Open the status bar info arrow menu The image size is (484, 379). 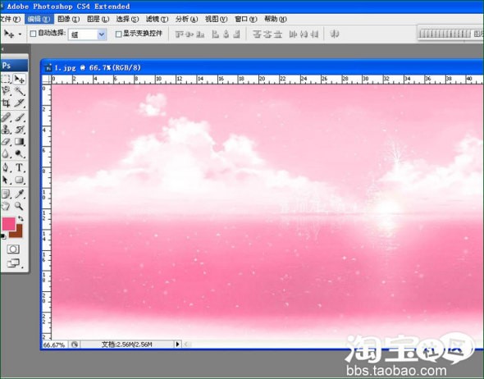click(x=177, y=344)
